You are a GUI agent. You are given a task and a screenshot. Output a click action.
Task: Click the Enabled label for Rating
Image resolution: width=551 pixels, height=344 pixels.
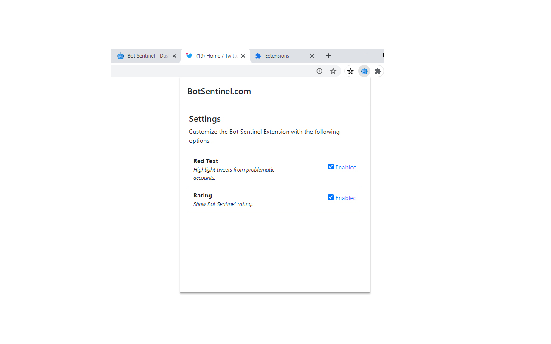click(x=346, y=198)
